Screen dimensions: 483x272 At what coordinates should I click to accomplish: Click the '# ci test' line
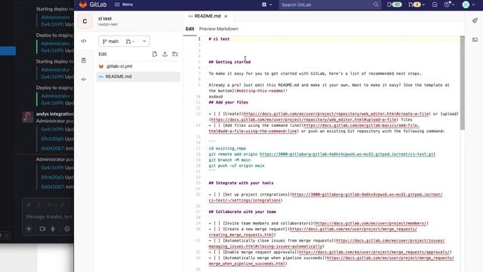(219, 39)
